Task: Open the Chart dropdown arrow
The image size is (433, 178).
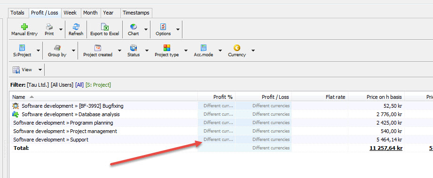Action: click(146, 29)
